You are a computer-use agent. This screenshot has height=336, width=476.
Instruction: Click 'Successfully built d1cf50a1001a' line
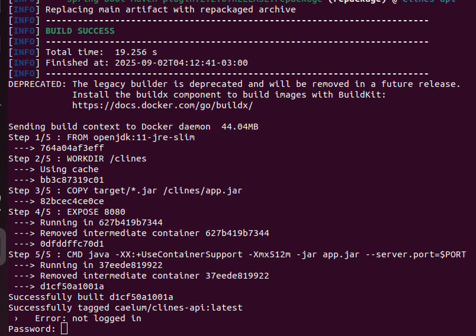point(91,297)
